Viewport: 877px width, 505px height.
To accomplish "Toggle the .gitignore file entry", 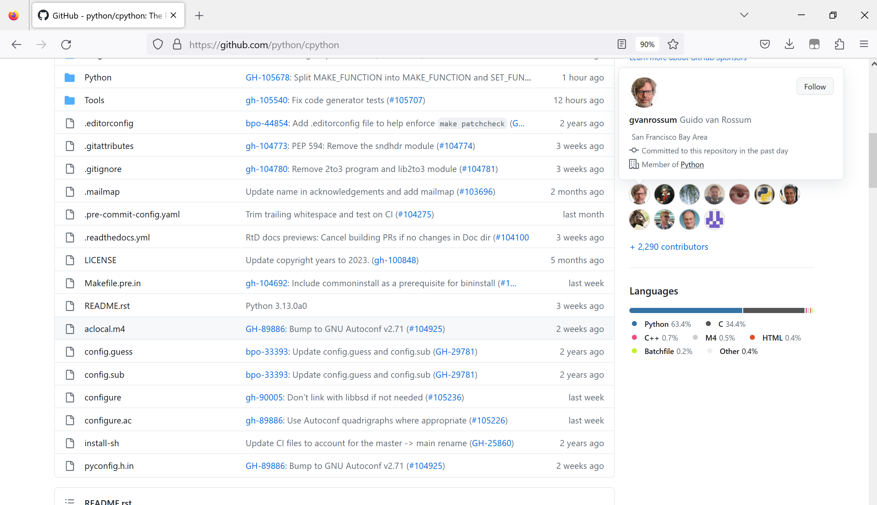I will pyautogui.click(x=102, y=168).
